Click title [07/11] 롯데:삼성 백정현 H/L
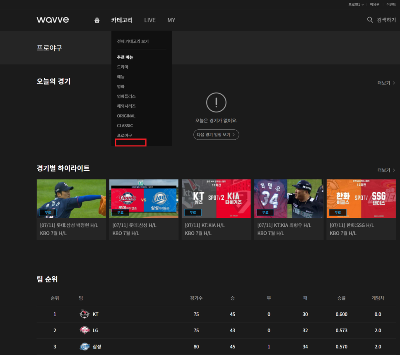This screenshot has height=355, width=400. [x=69, y=225]
